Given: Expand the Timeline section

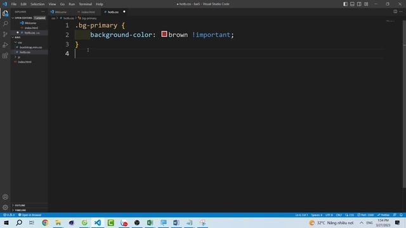Looking at the screenshot, I should coord(29,210).
